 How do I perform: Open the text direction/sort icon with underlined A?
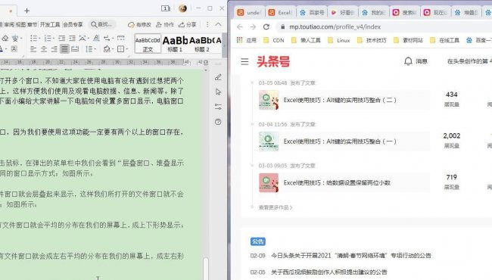coord(97,39)
